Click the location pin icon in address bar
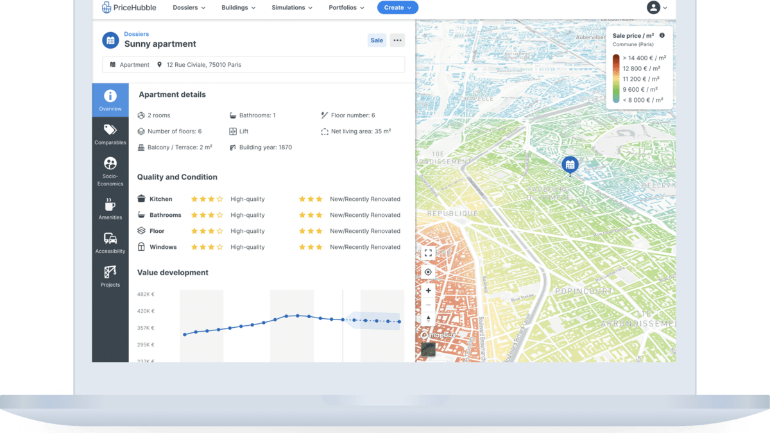Image resolution: width=770 pixels, height=433 pixels. 160,65
